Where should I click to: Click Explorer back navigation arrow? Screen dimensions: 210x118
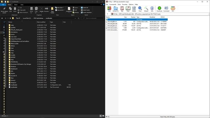tap(2, 18)
